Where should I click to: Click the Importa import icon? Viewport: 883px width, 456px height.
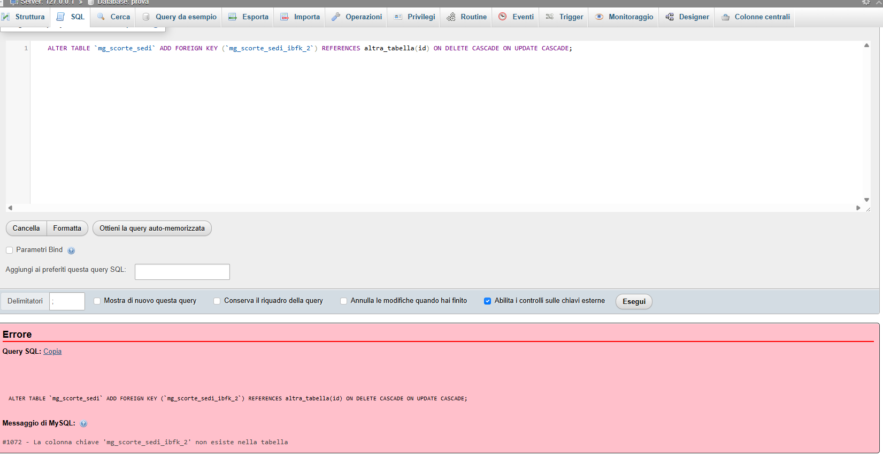(x=285, y=17)
